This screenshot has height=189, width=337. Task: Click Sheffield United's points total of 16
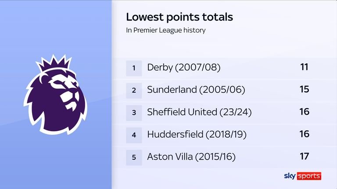coord(304,112)
